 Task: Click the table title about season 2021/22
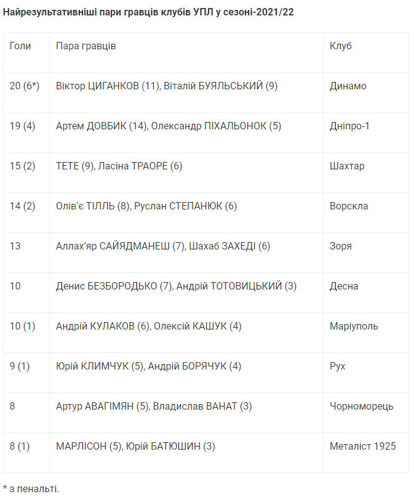148,12
